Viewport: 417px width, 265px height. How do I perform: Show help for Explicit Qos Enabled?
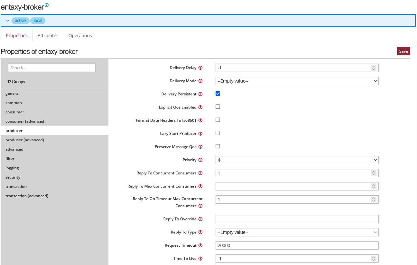pos(200,107)
